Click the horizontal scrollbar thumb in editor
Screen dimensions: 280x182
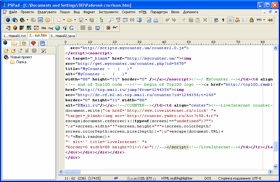[73, 172]
